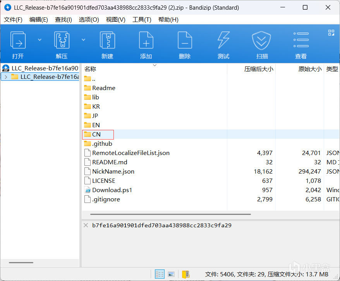Screen dimensions: 340x281
Task: Open the 文件(F) menu
Action: pyautogui.click(x=13, y=20)
